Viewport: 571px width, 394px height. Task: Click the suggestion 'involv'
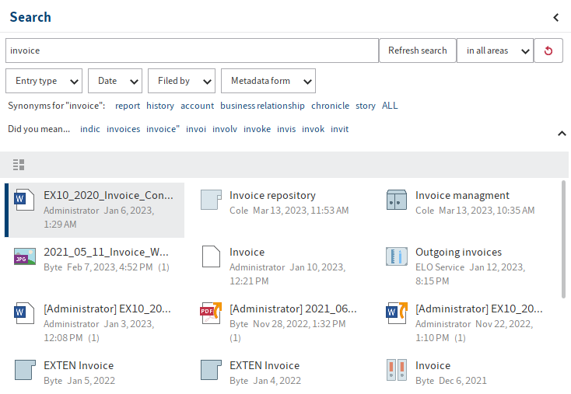coord(225,129)
